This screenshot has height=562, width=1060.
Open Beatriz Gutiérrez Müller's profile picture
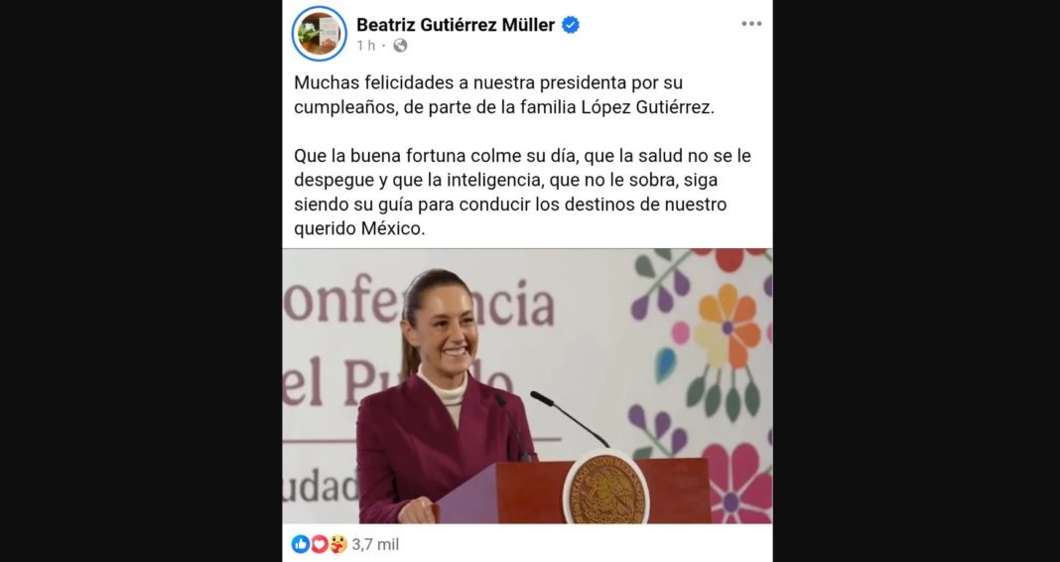click(319, 34)
